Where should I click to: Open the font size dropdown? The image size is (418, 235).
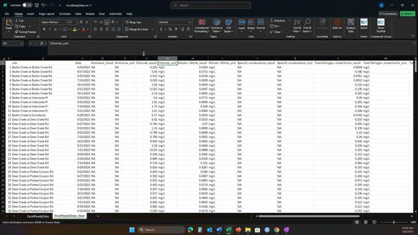point(76,22)
